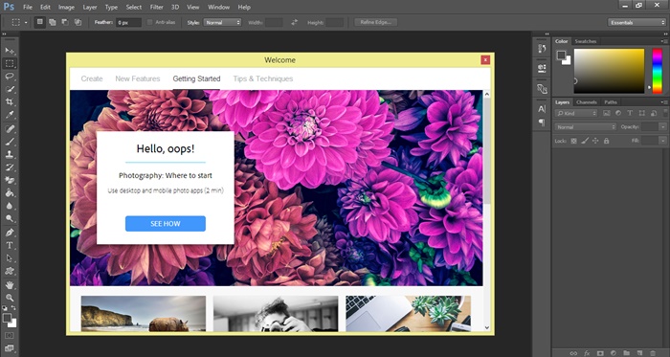The image size is (670, 357).
Task: Open the Brush Presets panel icon
Action: [x=542, y=89]
